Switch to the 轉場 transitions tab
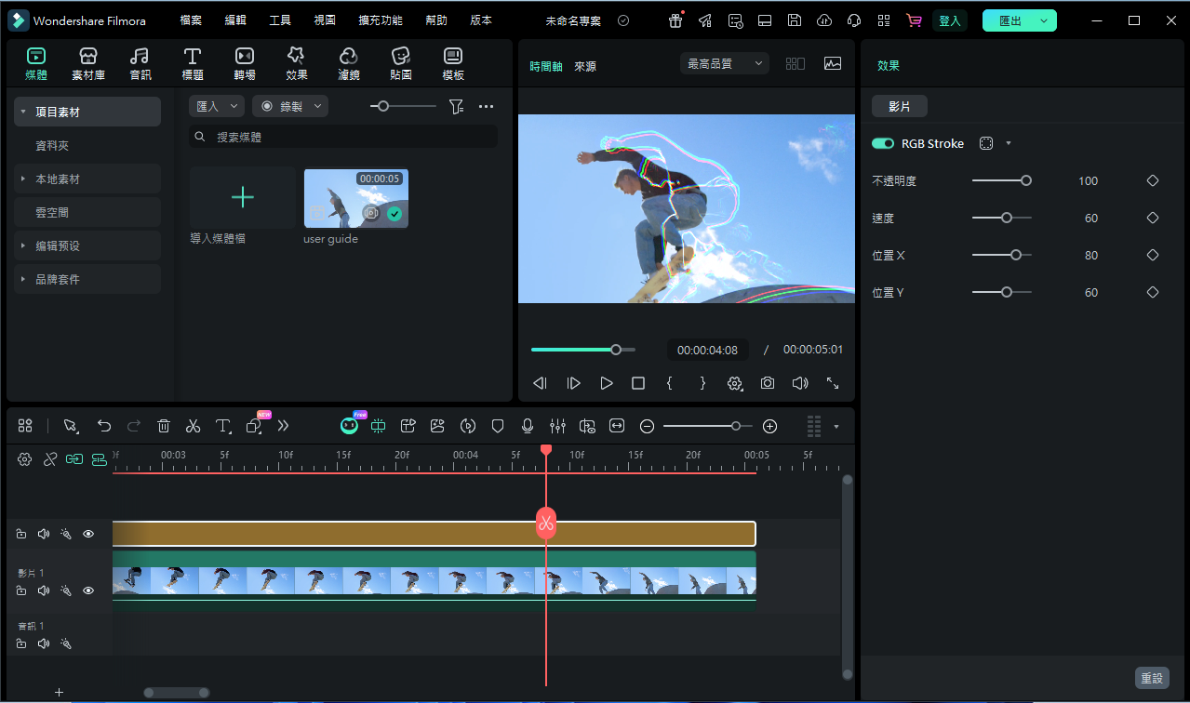The image size is (1190, 703). 245,63
